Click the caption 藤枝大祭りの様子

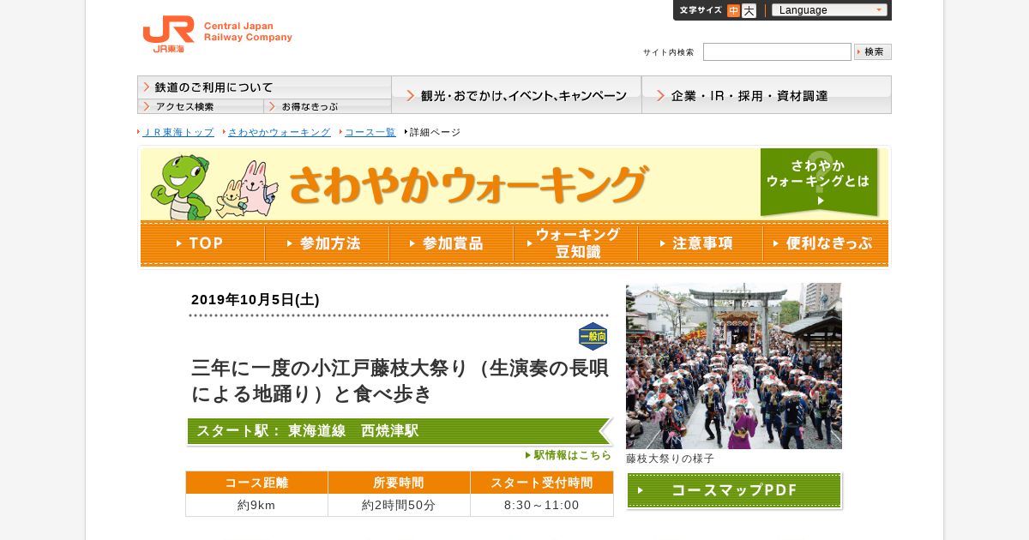[x=670, y=459]
